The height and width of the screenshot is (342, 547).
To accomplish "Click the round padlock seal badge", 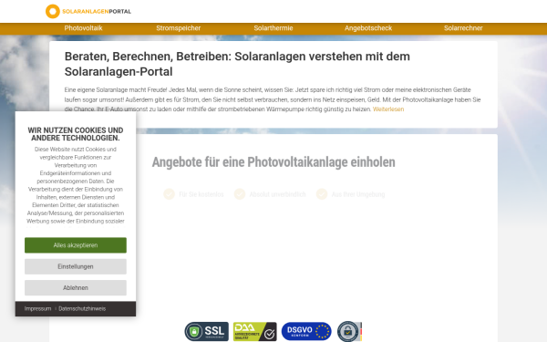I will (349, 332).
